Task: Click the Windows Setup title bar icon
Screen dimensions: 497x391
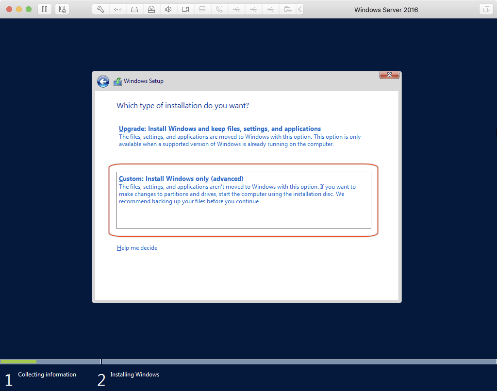Action: click(117, 81)
